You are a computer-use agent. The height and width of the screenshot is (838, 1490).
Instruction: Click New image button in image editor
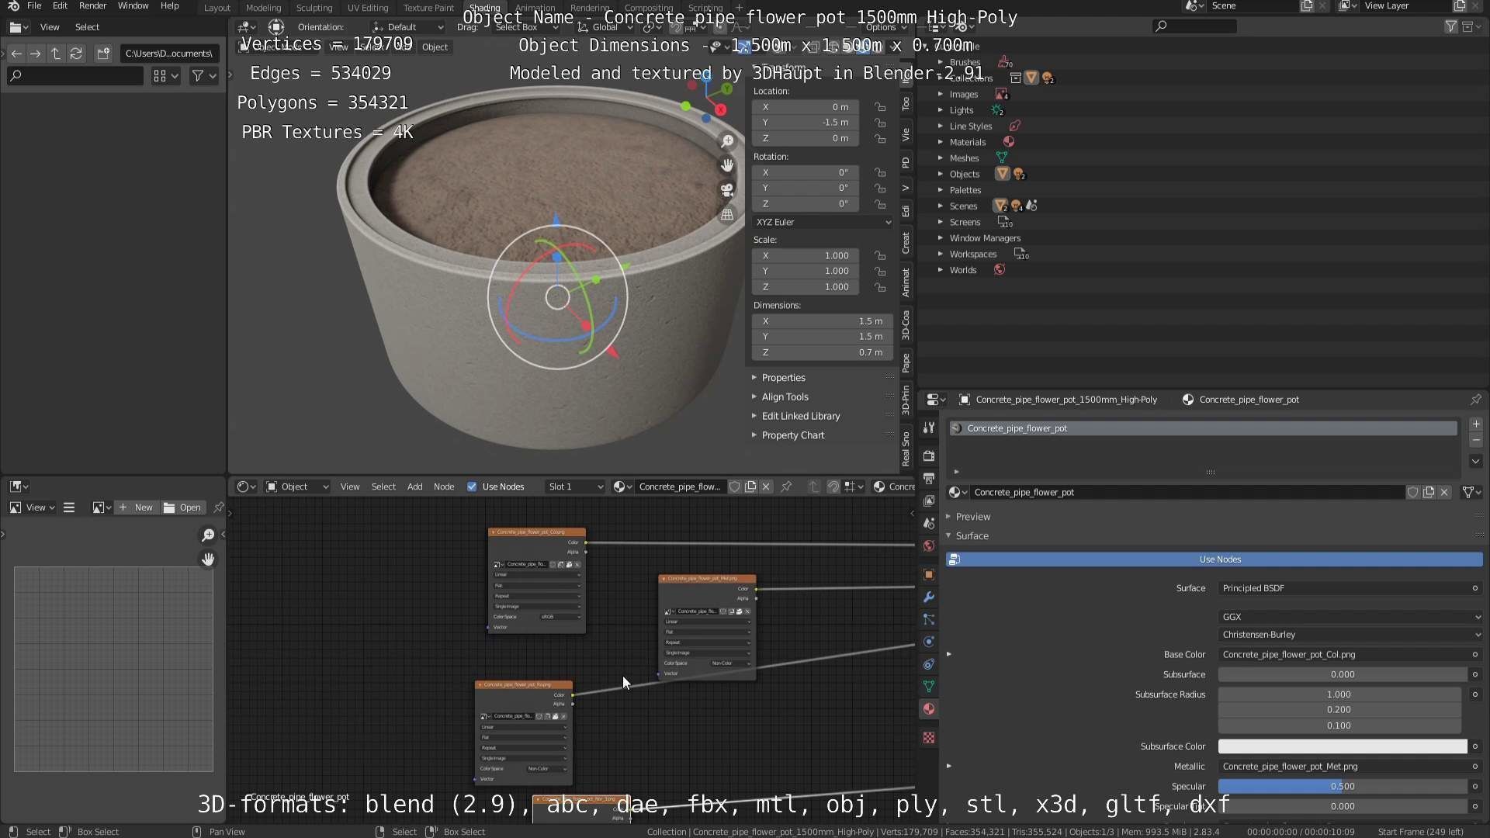[137, 507]
